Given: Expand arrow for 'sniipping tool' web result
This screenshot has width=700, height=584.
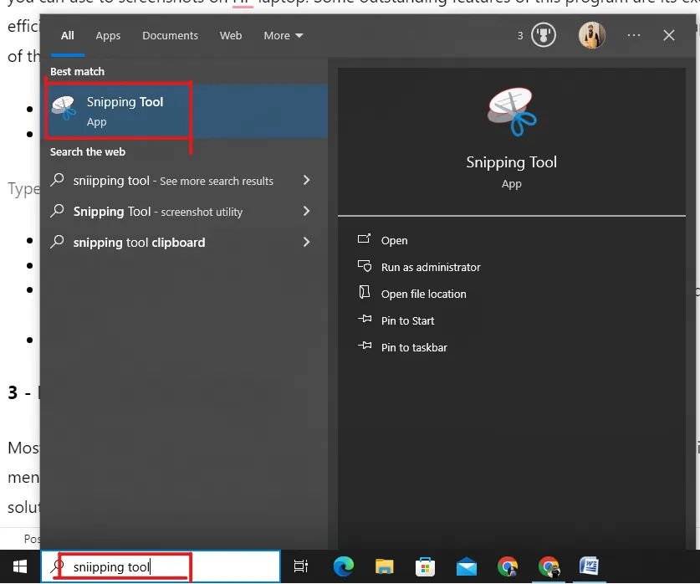Looking at the screenshot, I should [x=306, y=181].
